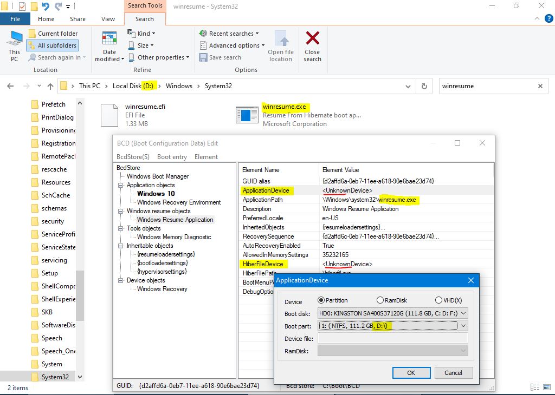Click the red Close search icon
Screen dimensions: 555x395
click(312, 39)
